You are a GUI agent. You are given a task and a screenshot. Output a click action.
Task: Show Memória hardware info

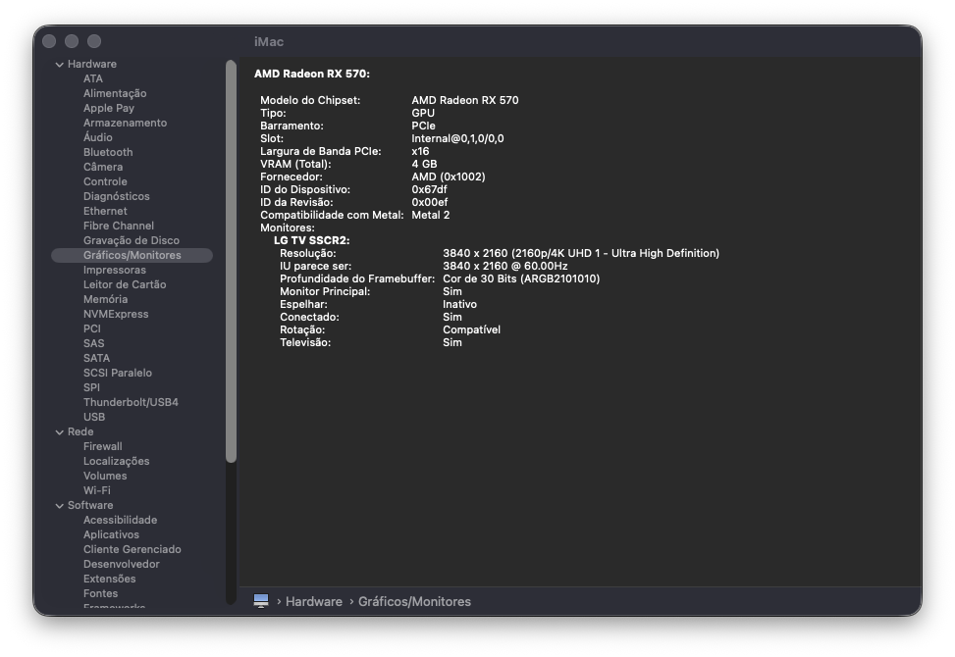[105, 299]
